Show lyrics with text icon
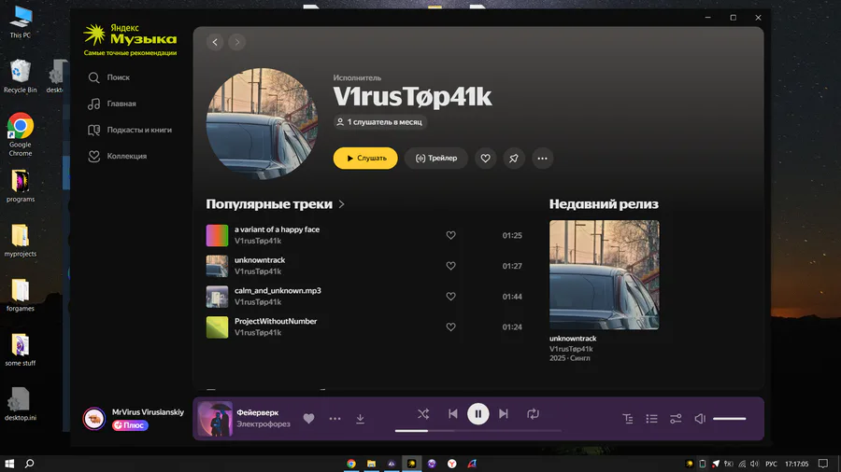This screenshot has height=472, width=841. [x=628, y=419]
